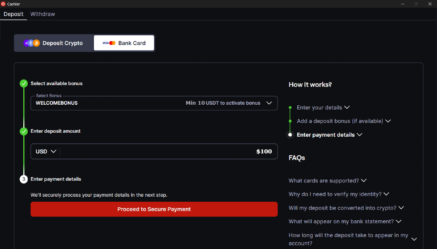Switch to Deposit Crypto payment method
The image size is (437, 249).
(x=54, y=43)
